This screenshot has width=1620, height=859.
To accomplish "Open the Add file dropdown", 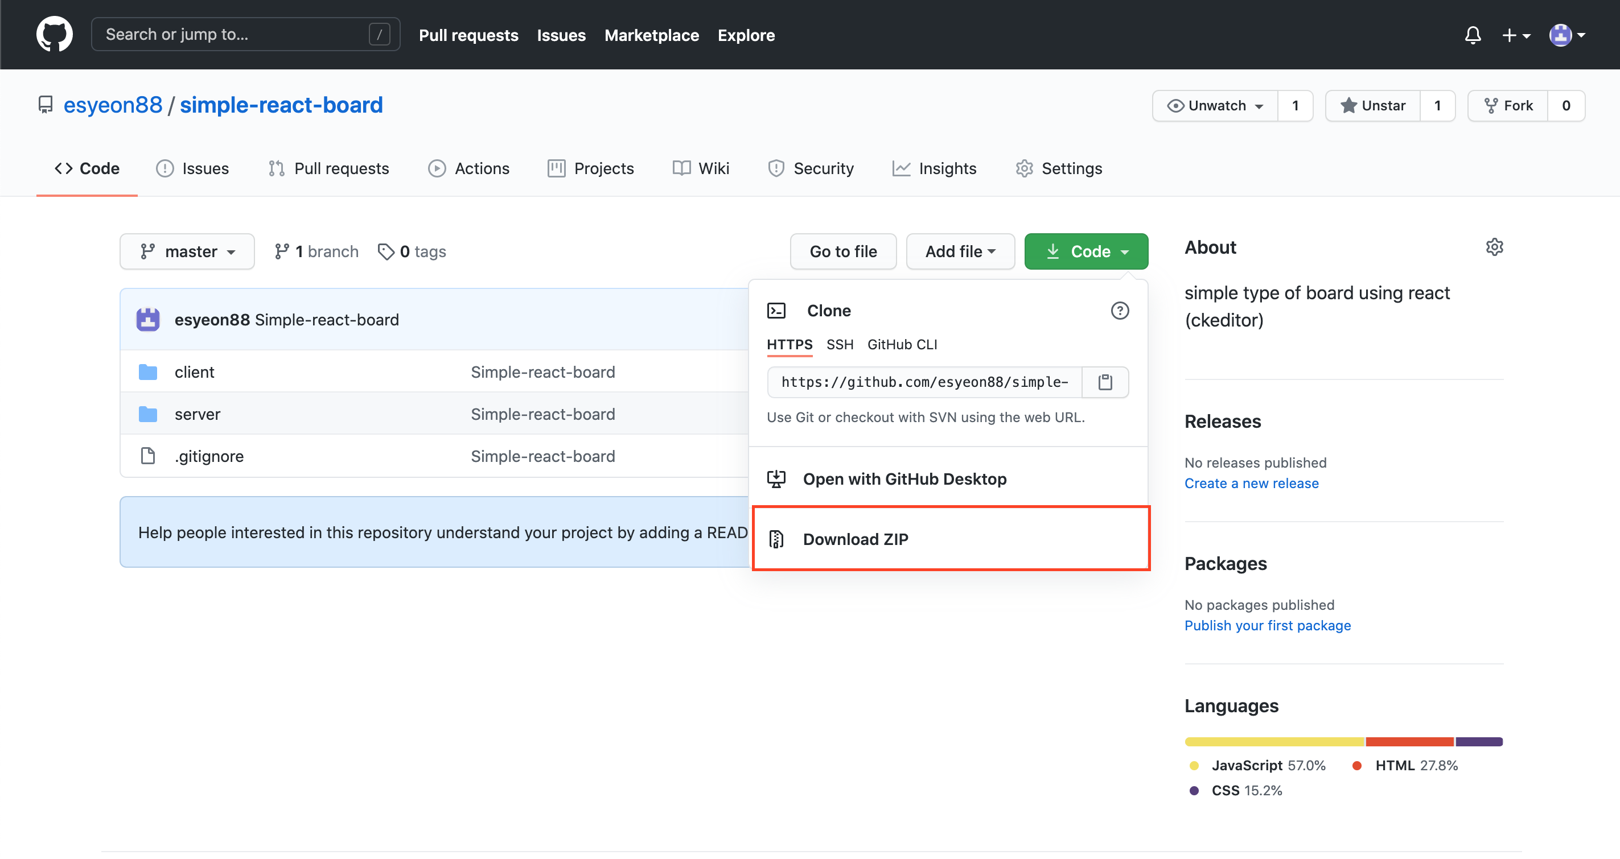I will pos(960,251).
